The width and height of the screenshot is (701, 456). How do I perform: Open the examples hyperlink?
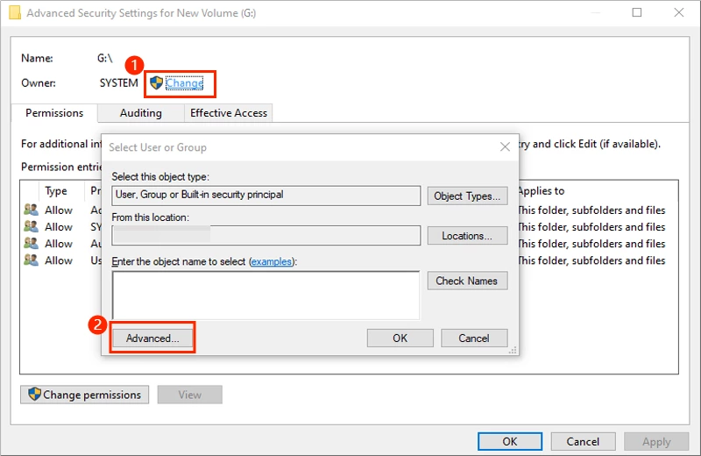click(x=271, y=261)
